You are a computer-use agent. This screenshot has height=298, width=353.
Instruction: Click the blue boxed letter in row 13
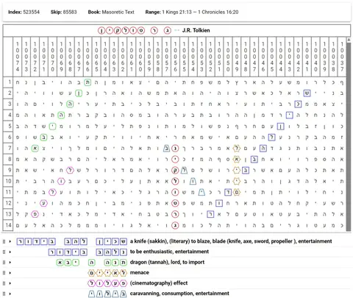210,214
